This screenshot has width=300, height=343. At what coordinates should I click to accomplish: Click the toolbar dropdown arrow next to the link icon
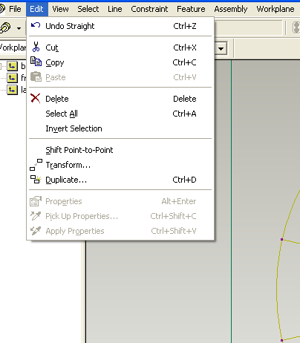pos(19,28)
